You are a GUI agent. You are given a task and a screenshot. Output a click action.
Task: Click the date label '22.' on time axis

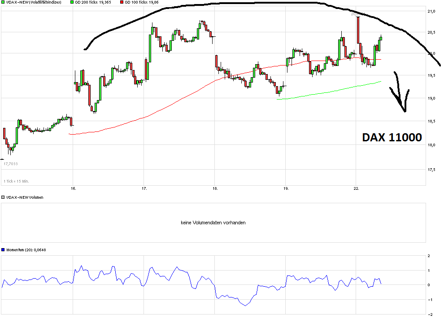pyautogui.click(x=356, y=188)
